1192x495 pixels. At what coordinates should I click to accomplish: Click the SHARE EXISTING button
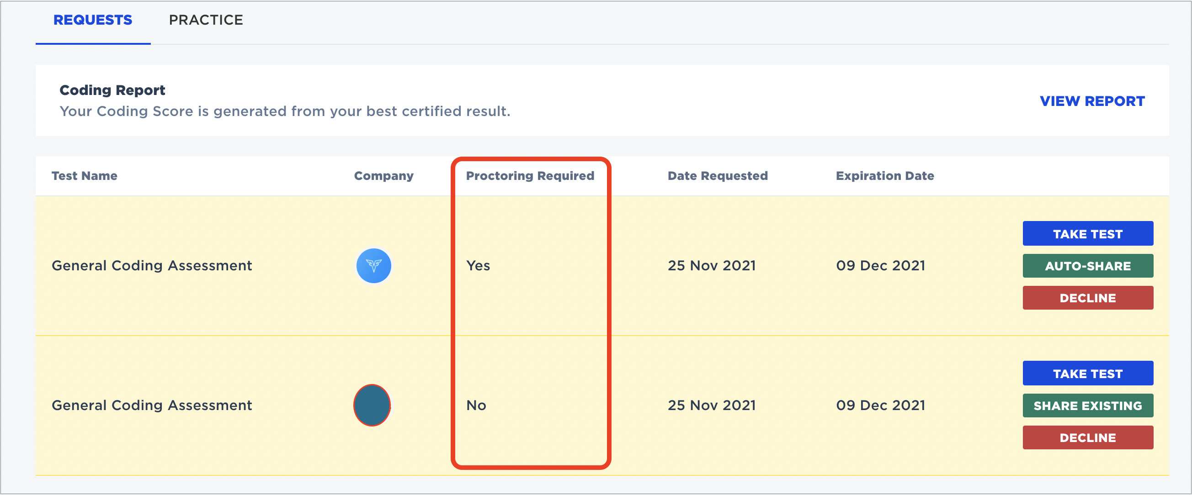(1087, 405)
